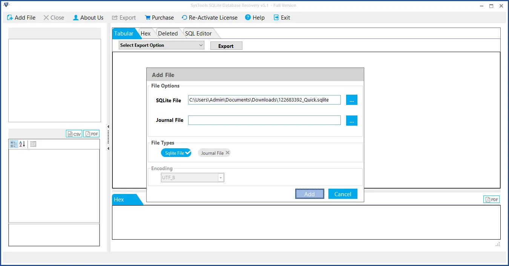Click the Close toolbar item

(54, 17)
